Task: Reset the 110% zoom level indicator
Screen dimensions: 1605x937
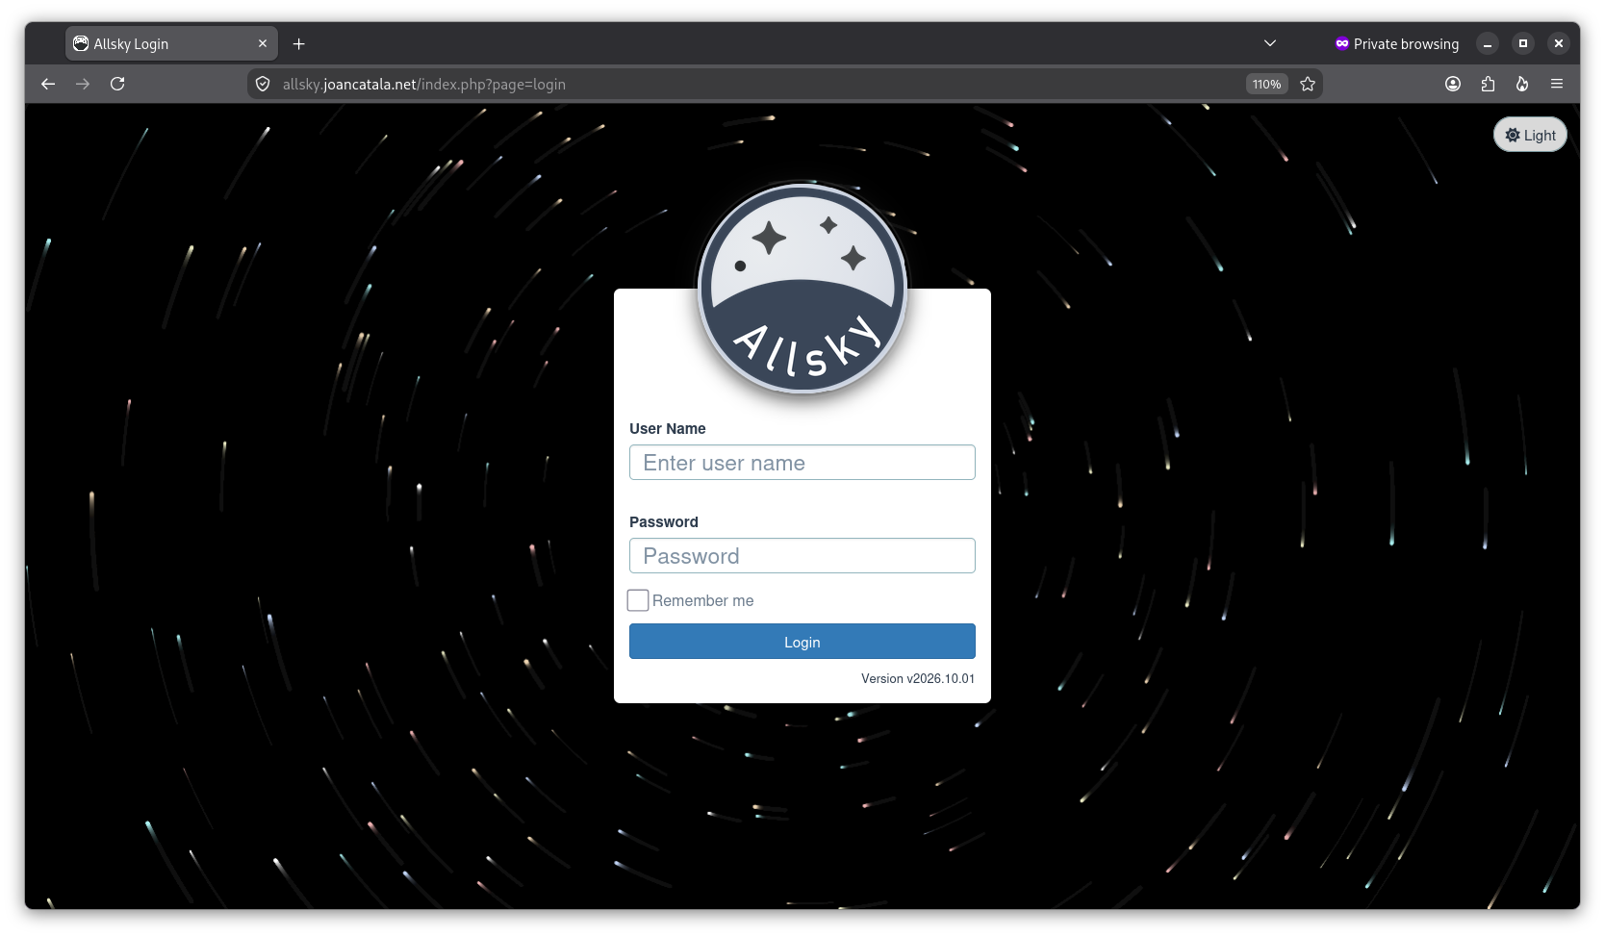Action: [1266, 84]
